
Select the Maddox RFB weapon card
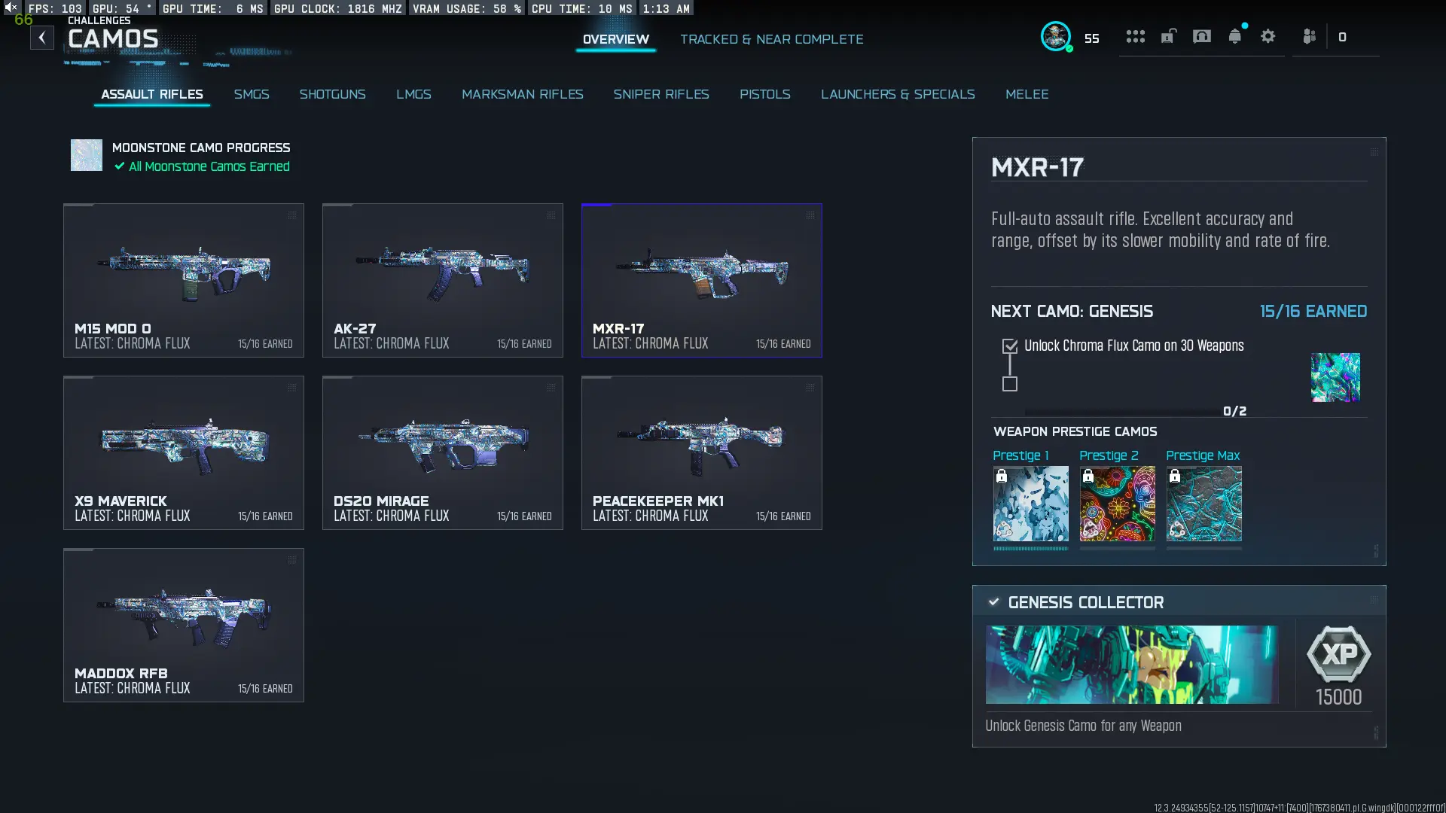coord(183,625)
